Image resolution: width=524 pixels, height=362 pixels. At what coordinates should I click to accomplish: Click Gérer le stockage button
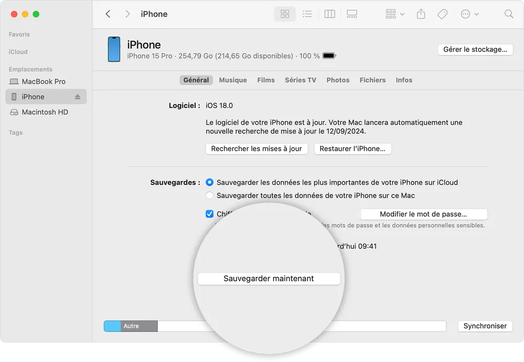coord(475,49)
